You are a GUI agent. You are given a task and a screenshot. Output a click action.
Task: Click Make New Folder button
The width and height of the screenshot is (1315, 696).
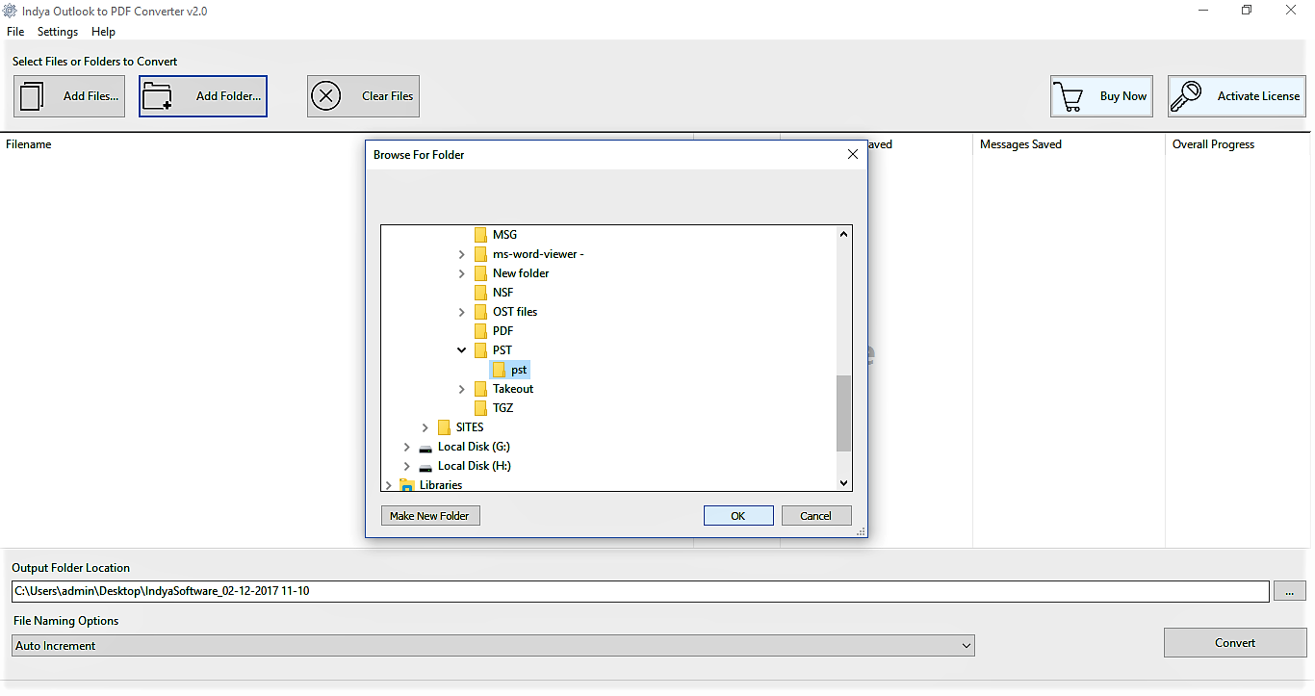click(430, 516)
